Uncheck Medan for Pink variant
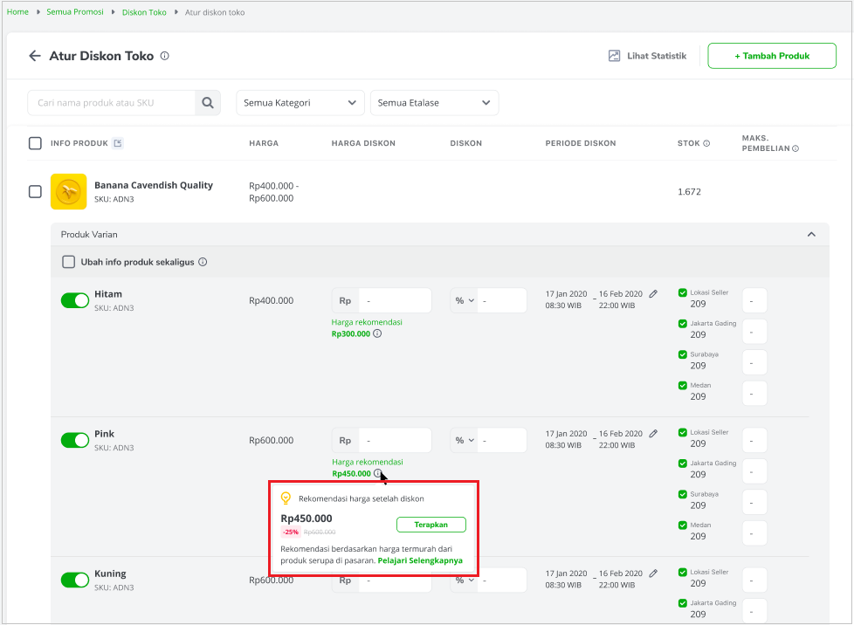Image resolution: width=854 pixels, height=625 pixels. point(683,525)
